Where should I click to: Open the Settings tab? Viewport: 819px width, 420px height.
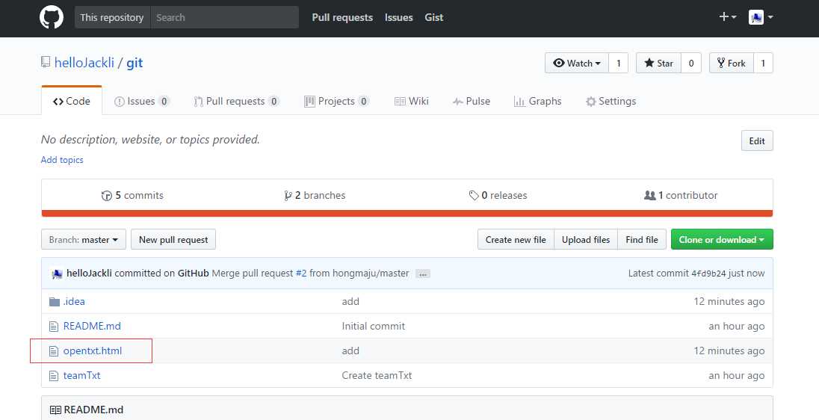pos(611,102)
